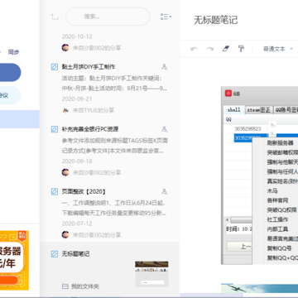
Task: Click avatar next to 来自TYUE的分享
Action: click(65, 110)
